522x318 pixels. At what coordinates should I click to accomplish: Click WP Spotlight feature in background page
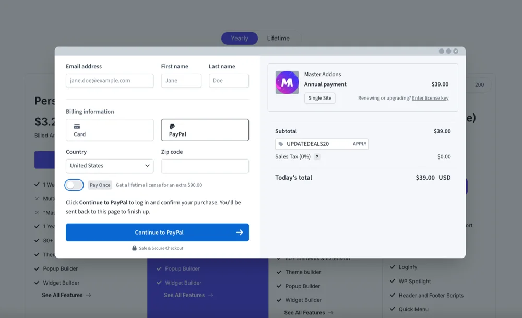414,282
